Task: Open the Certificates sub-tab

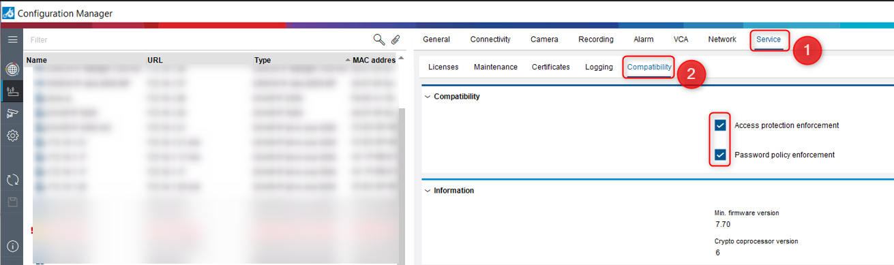Action: coord(550,67)
